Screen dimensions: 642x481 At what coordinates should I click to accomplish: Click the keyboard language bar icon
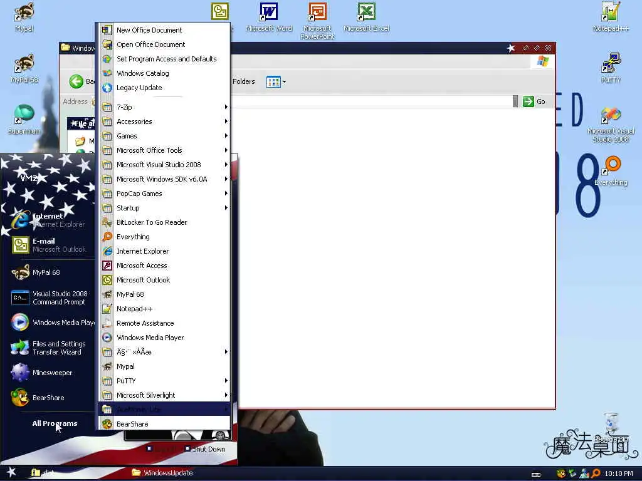coord(536,475)
